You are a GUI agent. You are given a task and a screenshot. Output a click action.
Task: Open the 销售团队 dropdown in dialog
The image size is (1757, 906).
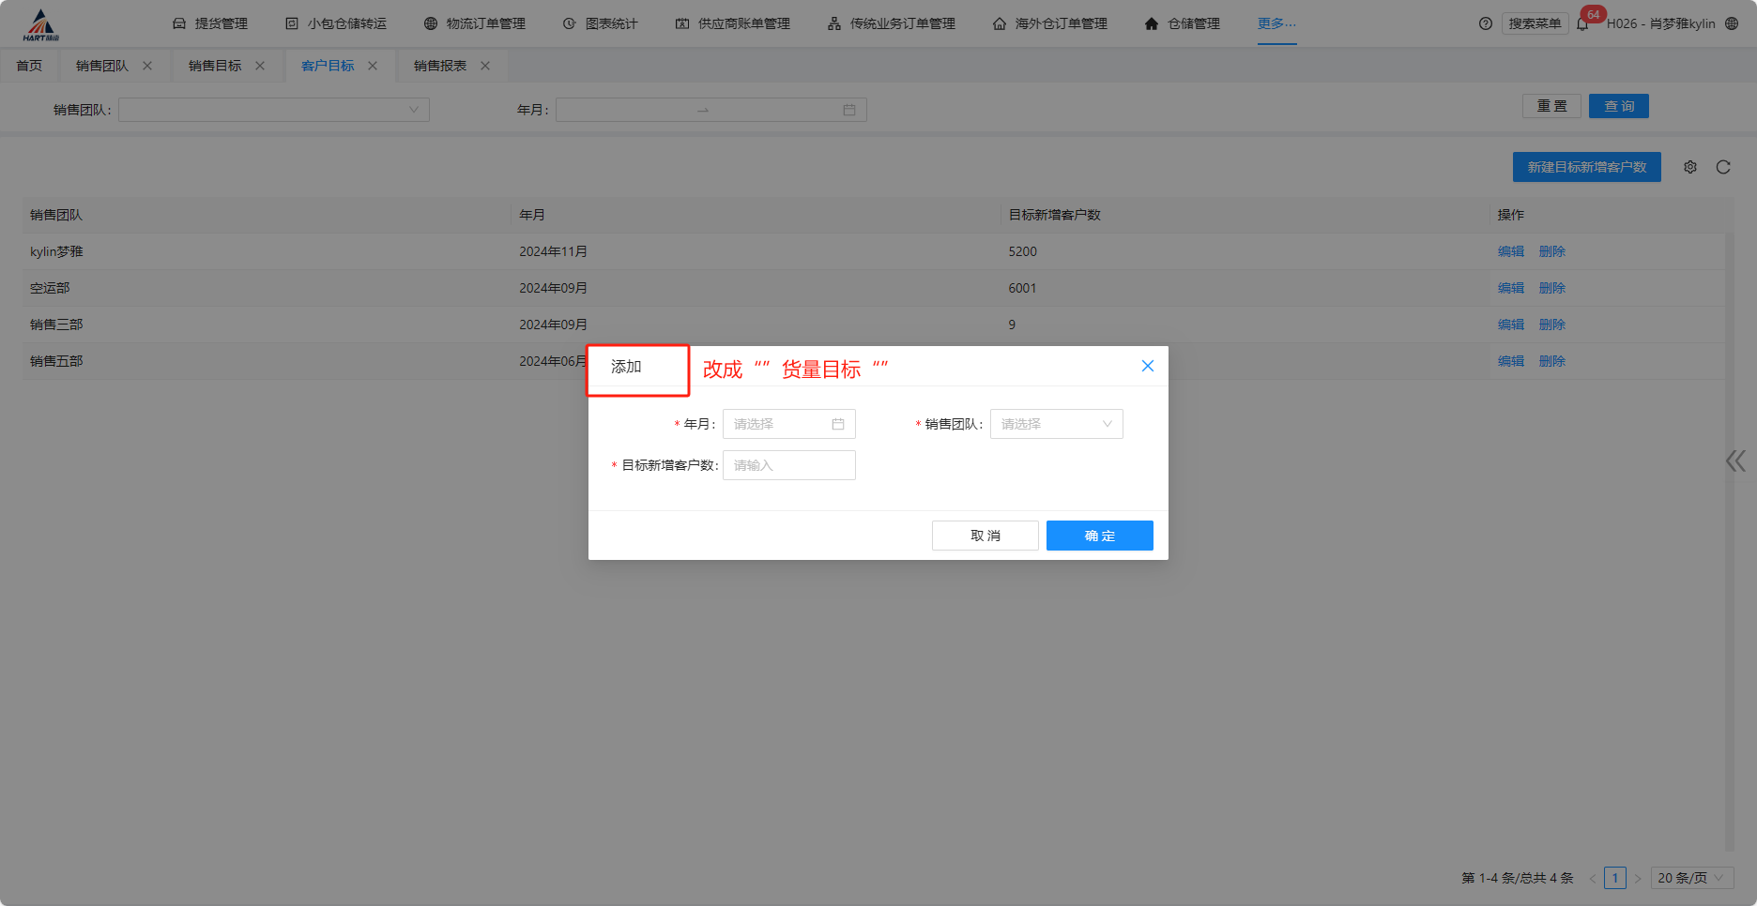click(1056, 424)
